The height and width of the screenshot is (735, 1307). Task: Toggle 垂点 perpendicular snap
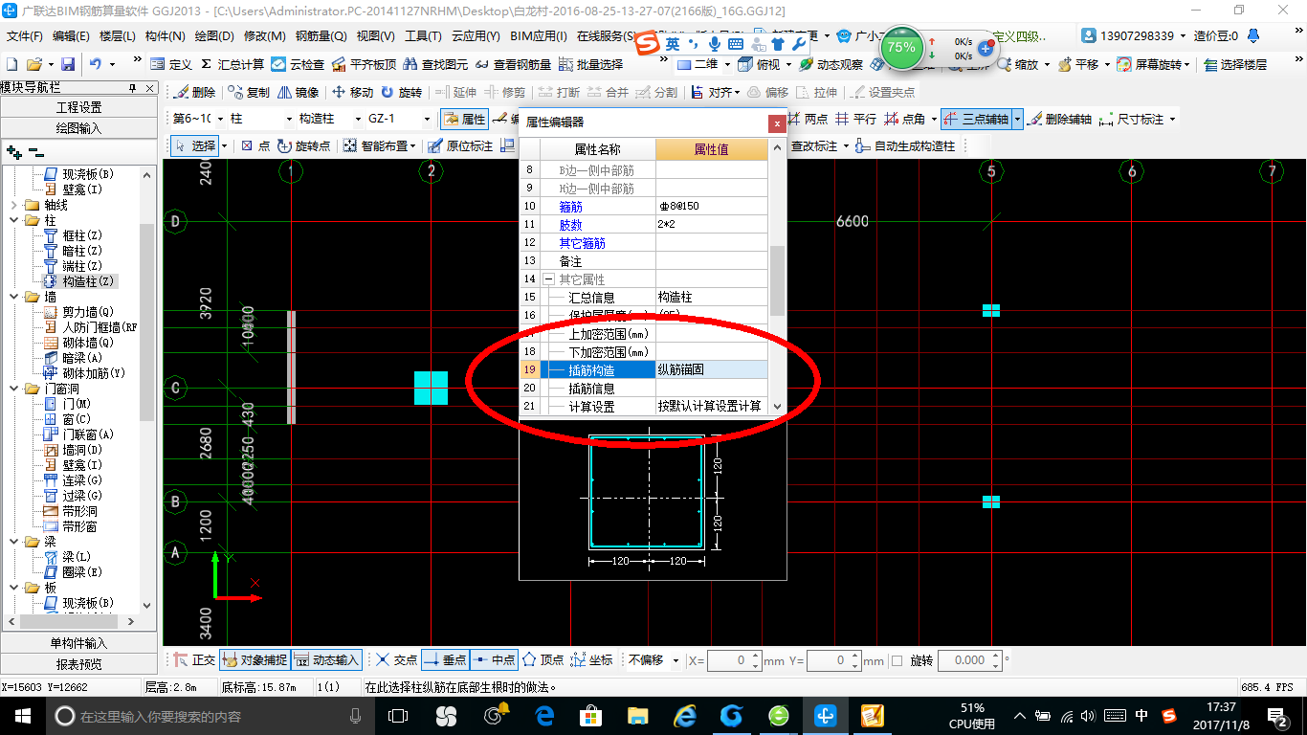pos(445,660)
